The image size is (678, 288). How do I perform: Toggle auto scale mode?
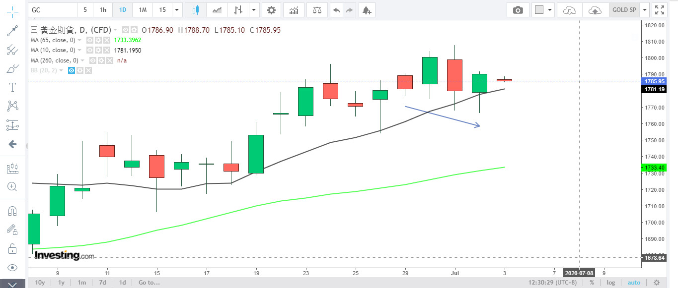(634, 283)
